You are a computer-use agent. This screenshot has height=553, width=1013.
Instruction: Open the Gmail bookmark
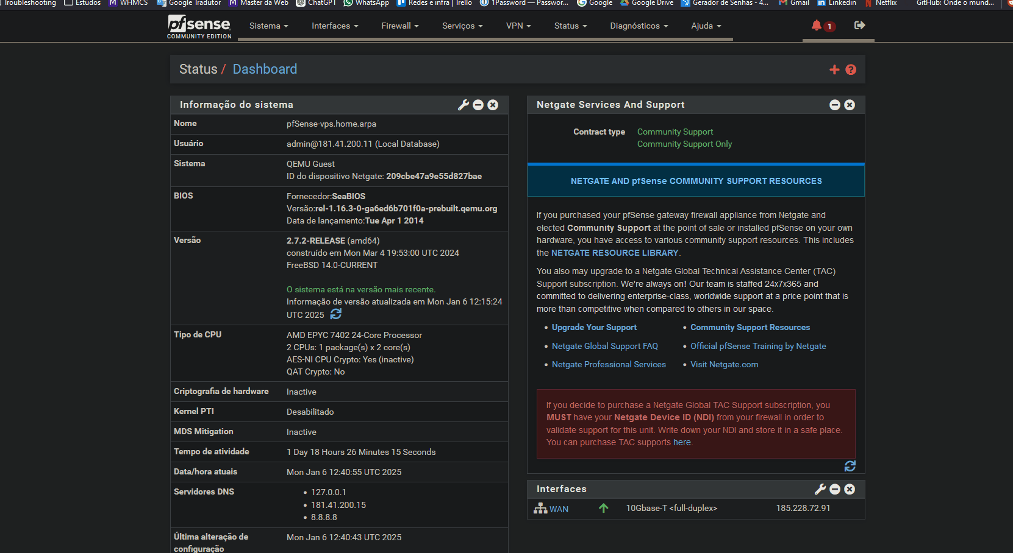click(x=794, y=3)
